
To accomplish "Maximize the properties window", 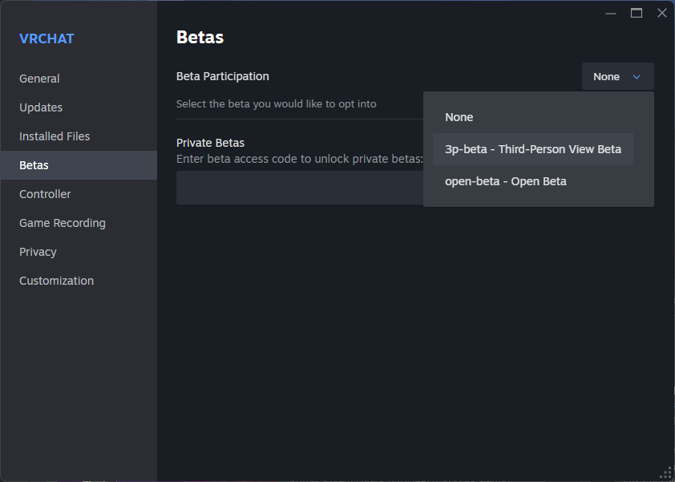I will coord(637,13).
